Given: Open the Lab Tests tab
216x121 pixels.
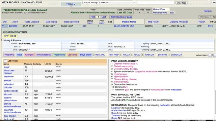Looking at the screenshot, I should coord(72,55).
